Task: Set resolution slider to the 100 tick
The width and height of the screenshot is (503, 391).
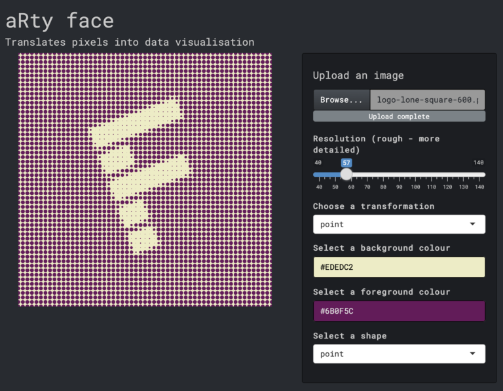Action: [x=417, y=175]
